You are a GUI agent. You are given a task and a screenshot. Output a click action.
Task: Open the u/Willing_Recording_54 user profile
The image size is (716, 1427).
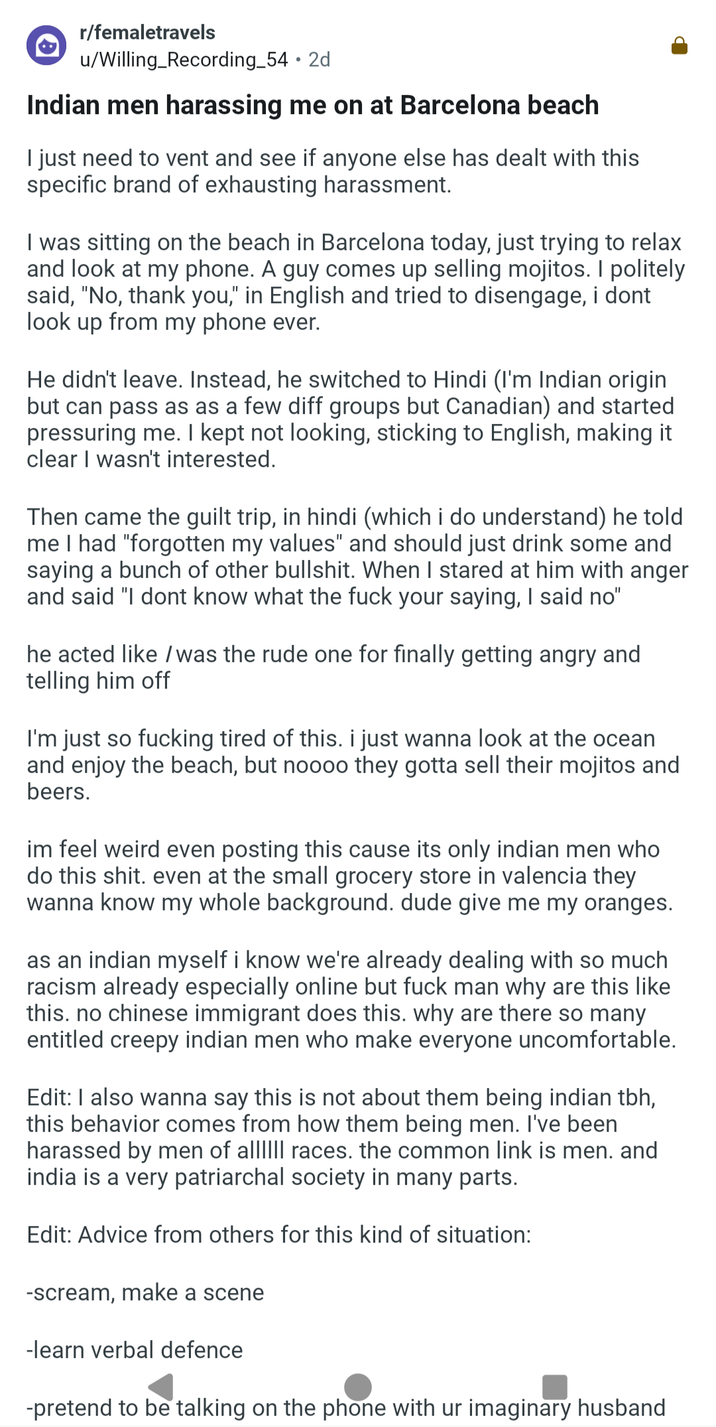click(x=184, y=60)
